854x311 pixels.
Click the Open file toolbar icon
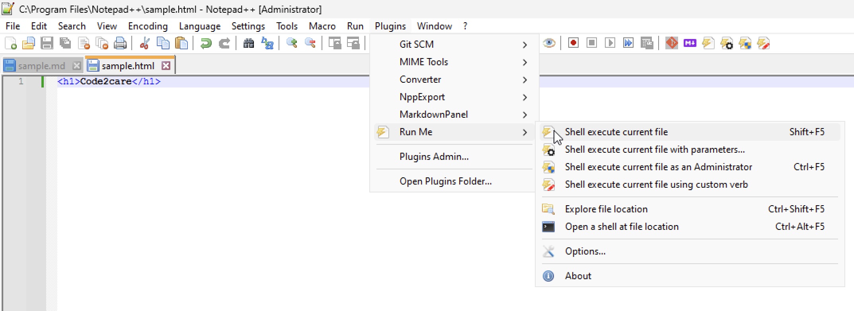pos(29,43)
